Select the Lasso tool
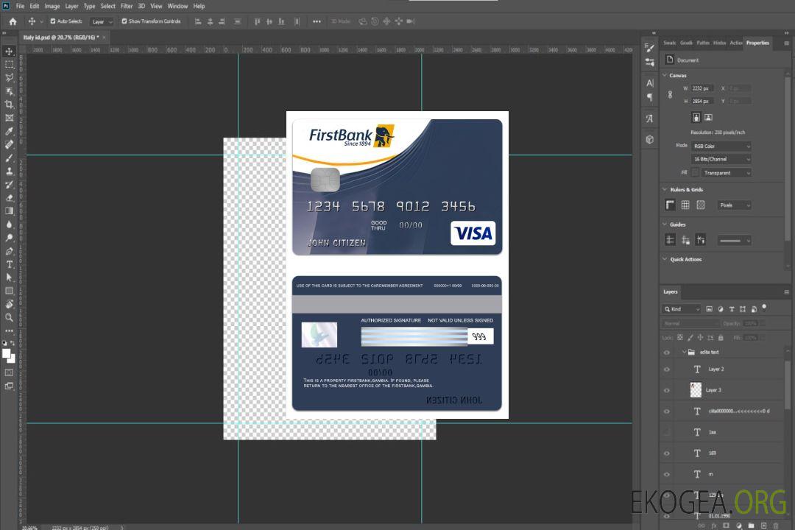 click(x=9, y=77)
